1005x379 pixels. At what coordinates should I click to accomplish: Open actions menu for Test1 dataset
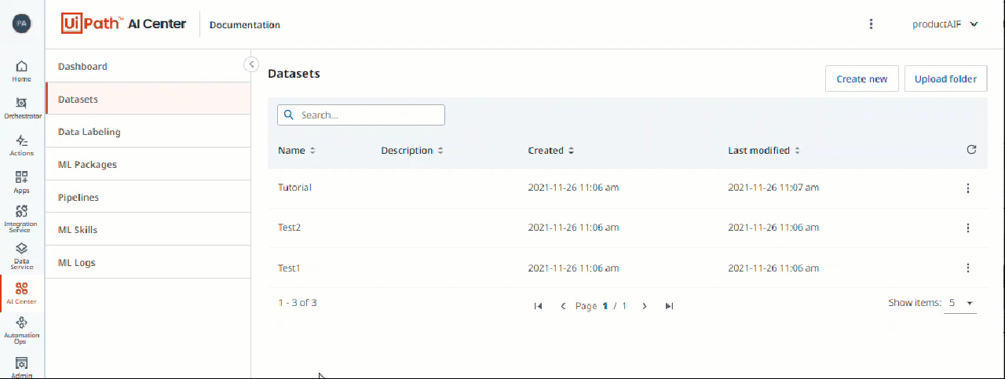tap(967, 268)
